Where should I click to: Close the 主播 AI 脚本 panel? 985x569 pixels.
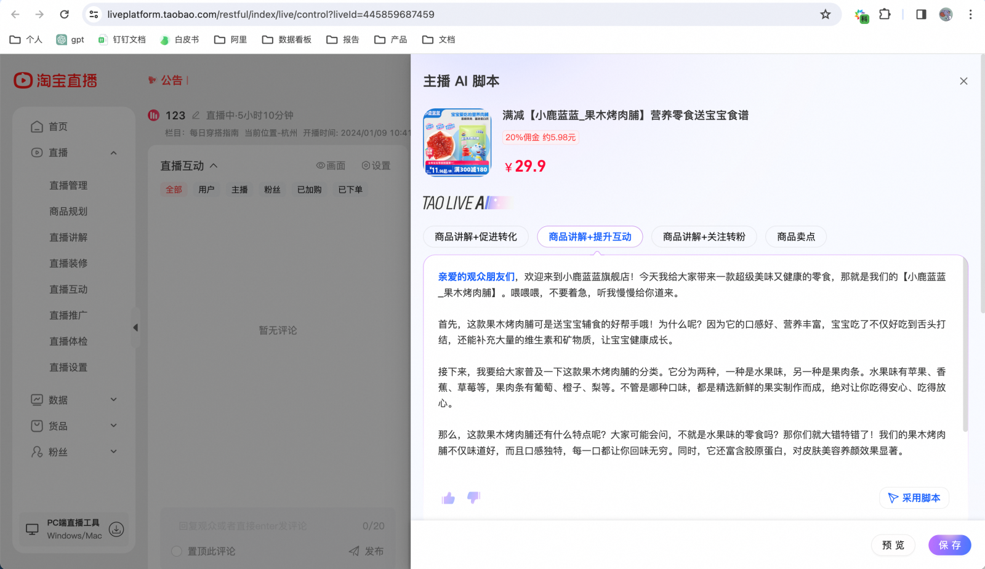[x=963, y=81]
